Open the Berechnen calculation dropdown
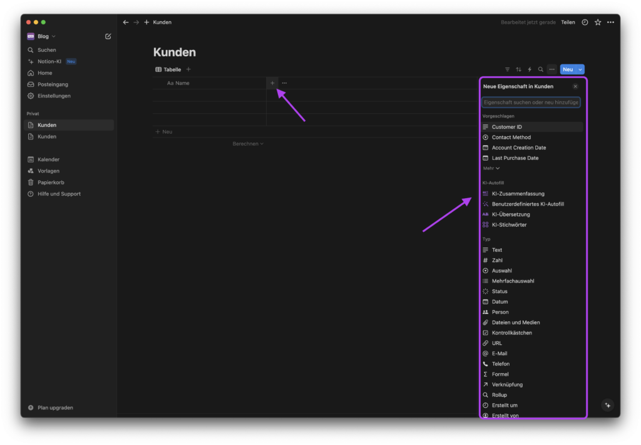The height and width of the screenshot is (445, 641). [248, 144]
